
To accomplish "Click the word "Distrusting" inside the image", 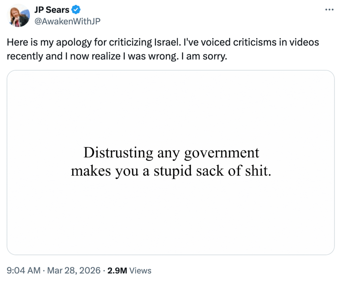I will pyautogui.click(x=118, y=153).
